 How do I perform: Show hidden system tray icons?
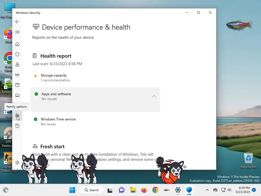[x=207, y=190]
